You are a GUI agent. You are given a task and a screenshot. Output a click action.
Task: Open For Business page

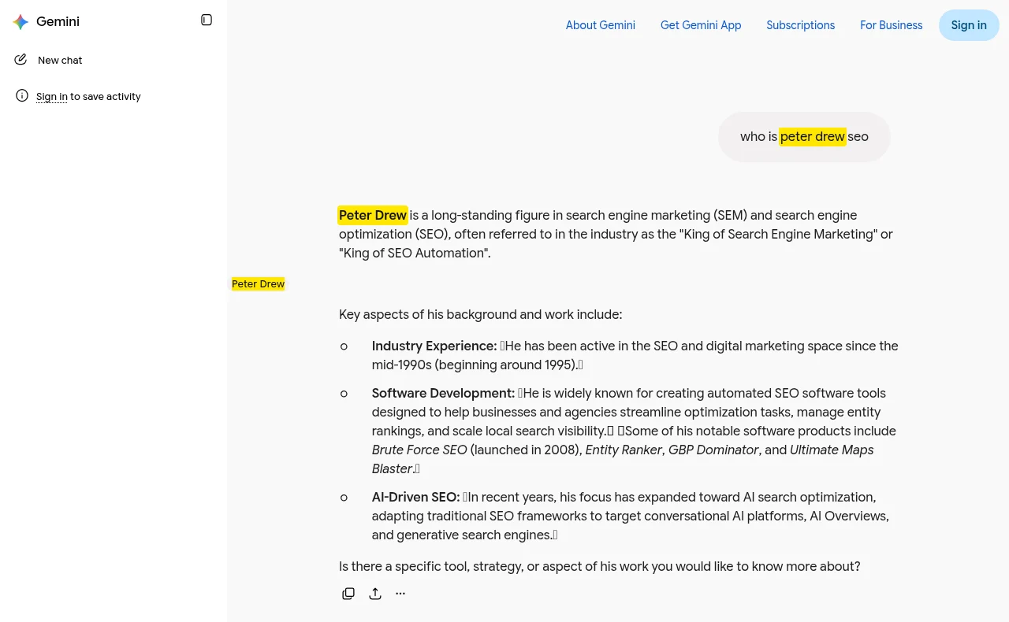coord(891,25)
